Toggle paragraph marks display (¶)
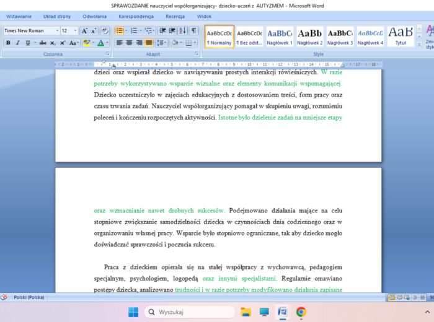This screenshot has width=434, height=322. 193,30
